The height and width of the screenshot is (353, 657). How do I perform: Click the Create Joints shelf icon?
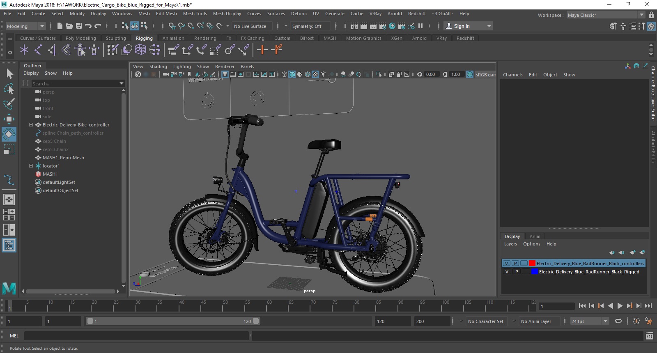pyautogui.click(x=38, y=50)
